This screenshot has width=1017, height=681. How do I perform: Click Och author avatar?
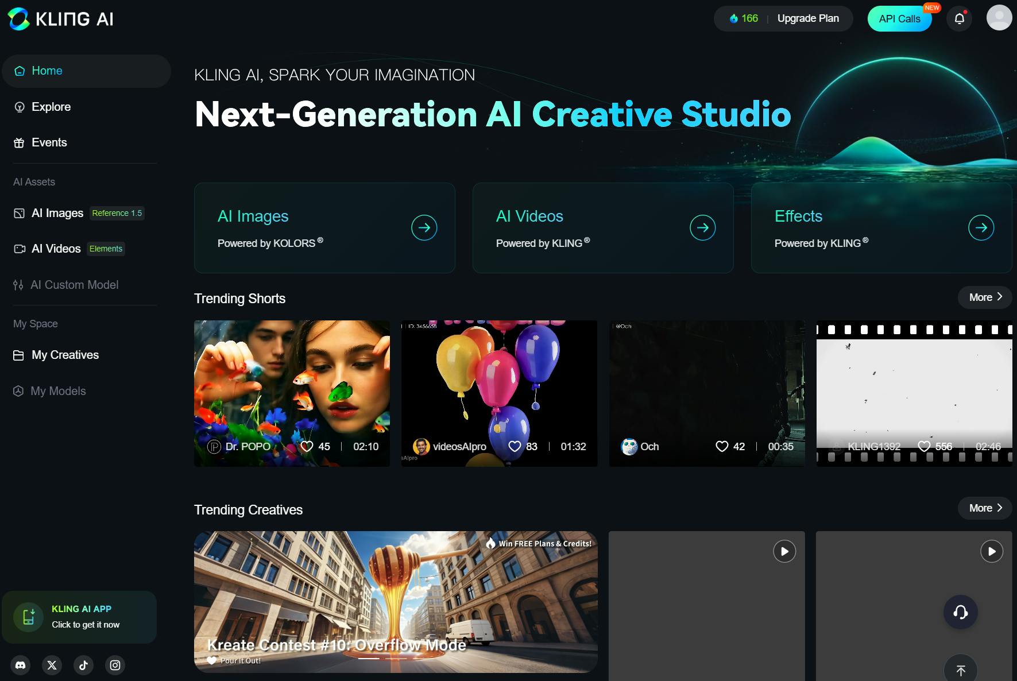point(629,446)
